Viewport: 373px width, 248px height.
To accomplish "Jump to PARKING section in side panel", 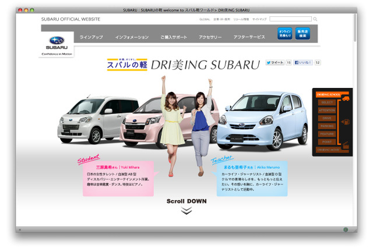I will pos(327,126).
